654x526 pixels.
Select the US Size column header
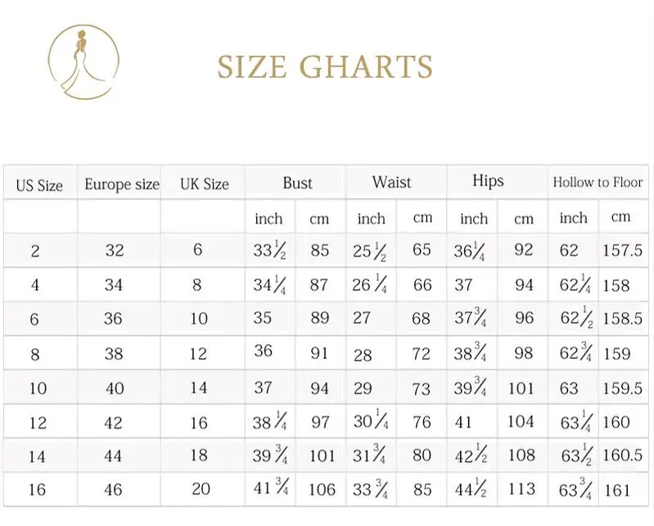(39, 185)
